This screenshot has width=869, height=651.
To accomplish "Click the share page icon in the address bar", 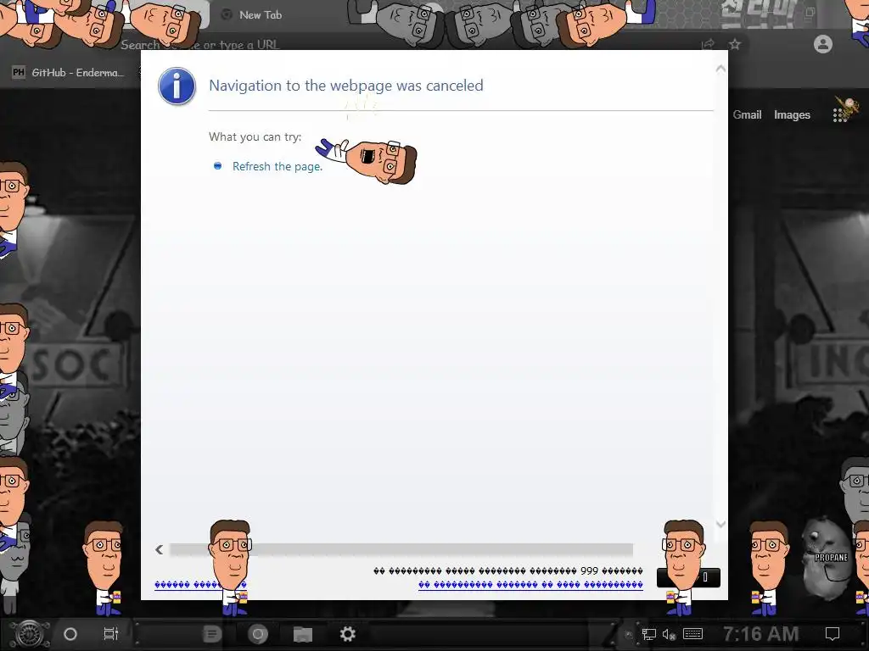I will [708, 44].
